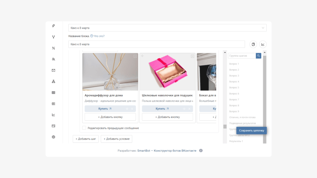This screenshot has width=317, height=178.
Task: Click the Диффузор description text
Action: pos(110,101)
